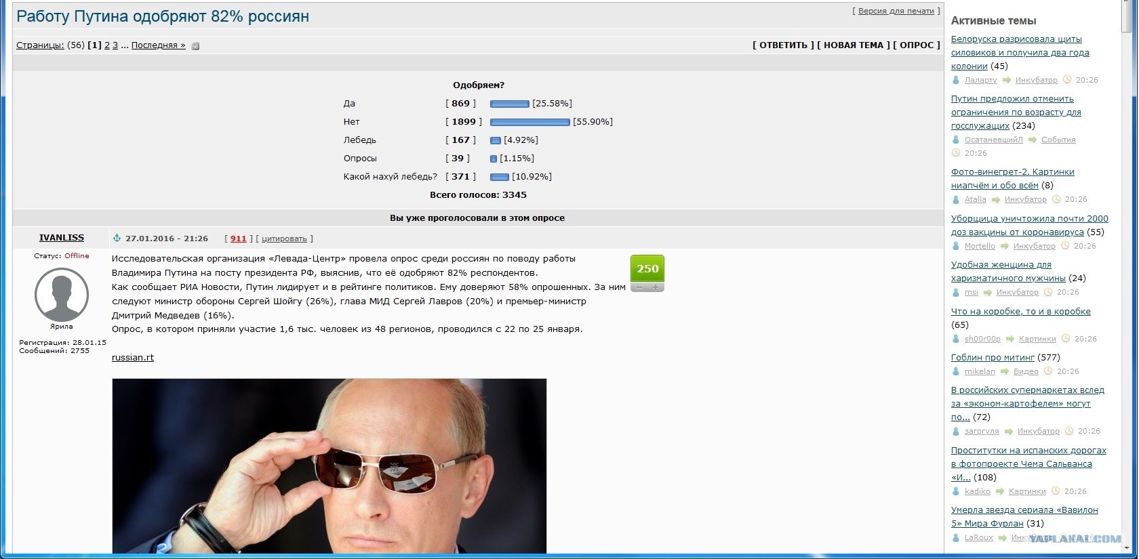Downvote the post with the minus button

click(639, 287)
